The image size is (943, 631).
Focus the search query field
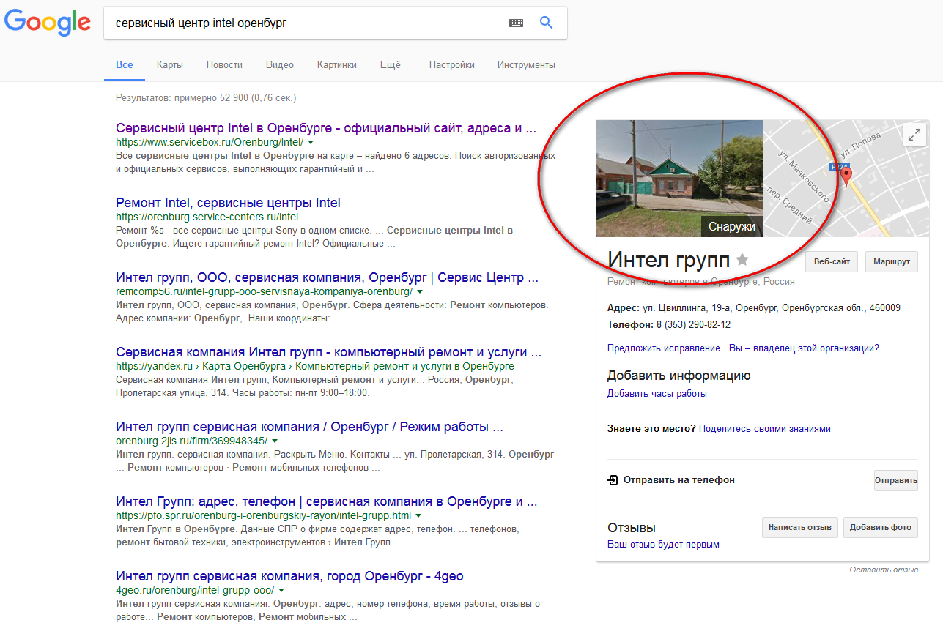click(x=308, y=23)
